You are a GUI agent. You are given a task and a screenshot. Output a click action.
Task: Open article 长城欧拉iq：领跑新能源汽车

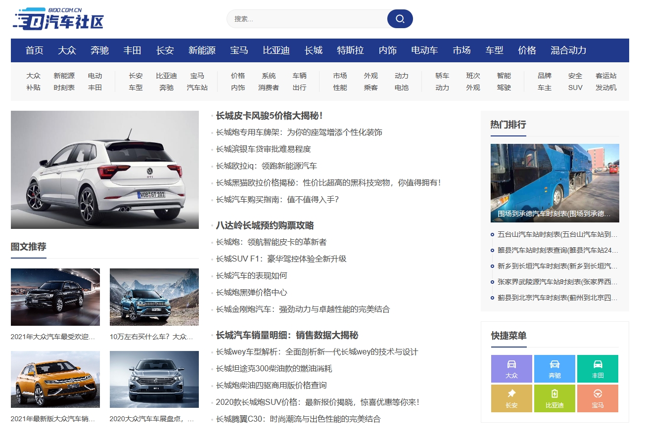[266, 166]
